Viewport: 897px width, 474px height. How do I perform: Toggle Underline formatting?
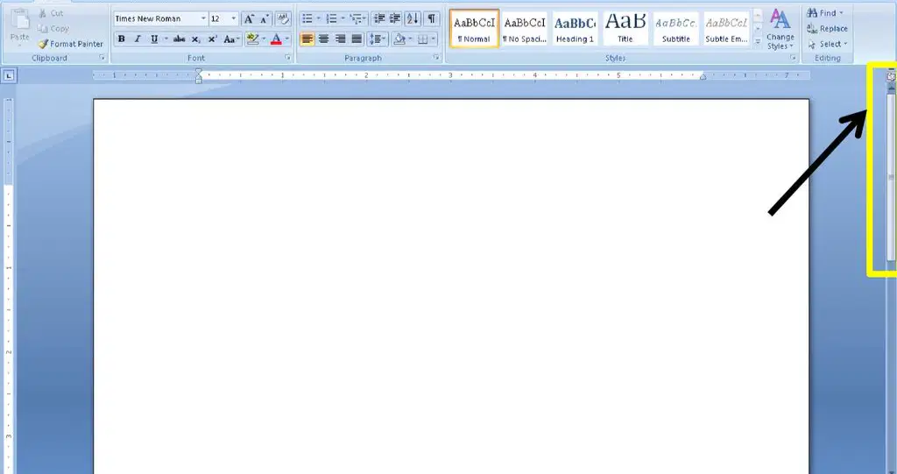[x=154, y=39]
